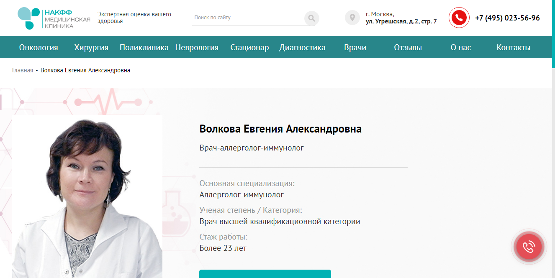Click the breadcrumb text Волкова Евгения Александровна
The width and height of the screenshot is (555, 278).
[85, 70]
